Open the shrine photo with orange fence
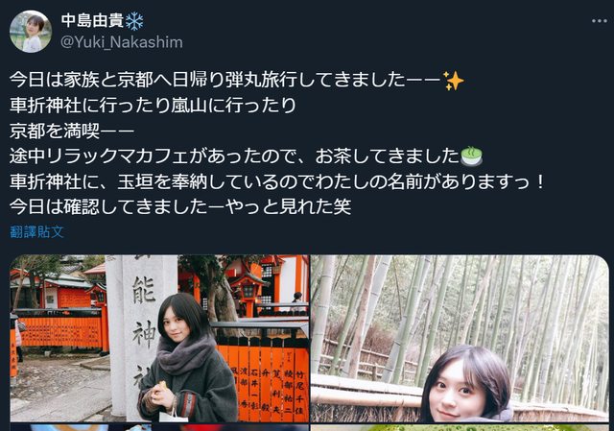This screenshot has width=614, height=431. (x=159, y=339)
